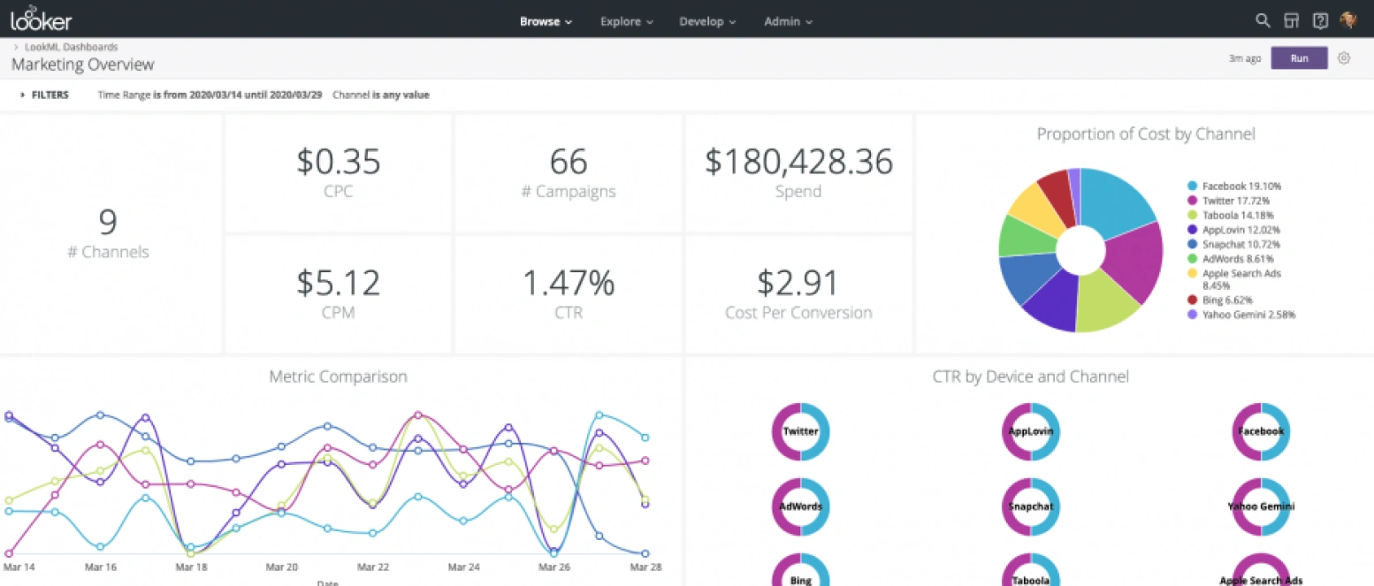Screen dimensions: 1374x586
Task: Click the $180,428.36 Spend value
Action: click(798, 163)
